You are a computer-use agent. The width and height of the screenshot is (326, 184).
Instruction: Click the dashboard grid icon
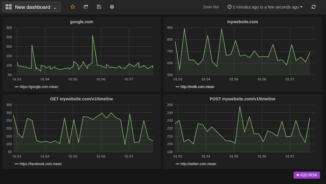pos(9,7)
